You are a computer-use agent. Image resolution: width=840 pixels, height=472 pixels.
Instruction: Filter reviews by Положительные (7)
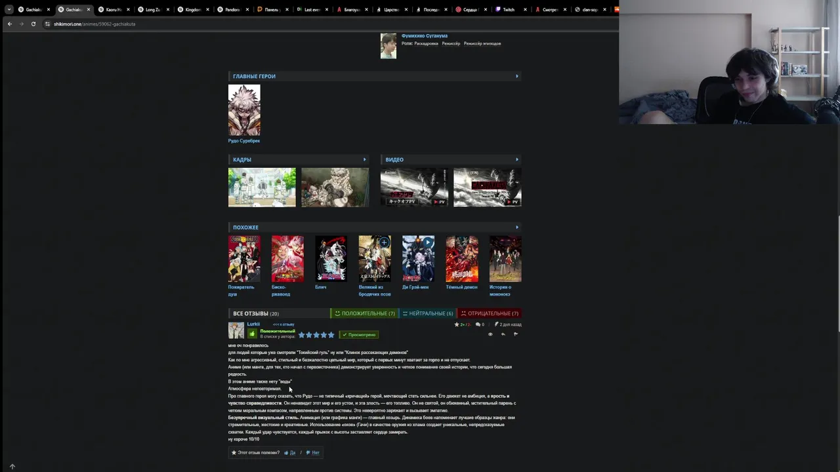click(365, 313)
